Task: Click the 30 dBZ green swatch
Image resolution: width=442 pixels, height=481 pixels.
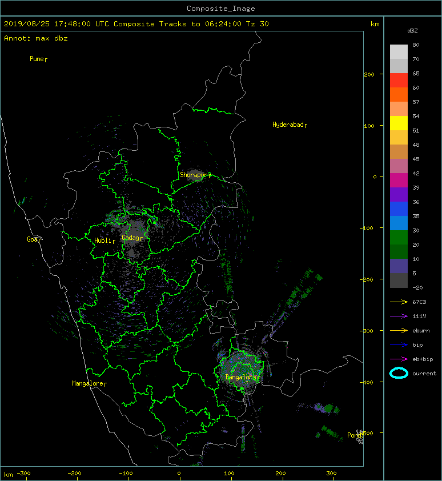Action: [399, 237]
